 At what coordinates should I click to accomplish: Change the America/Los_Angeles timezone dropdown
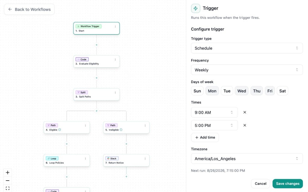247,159
